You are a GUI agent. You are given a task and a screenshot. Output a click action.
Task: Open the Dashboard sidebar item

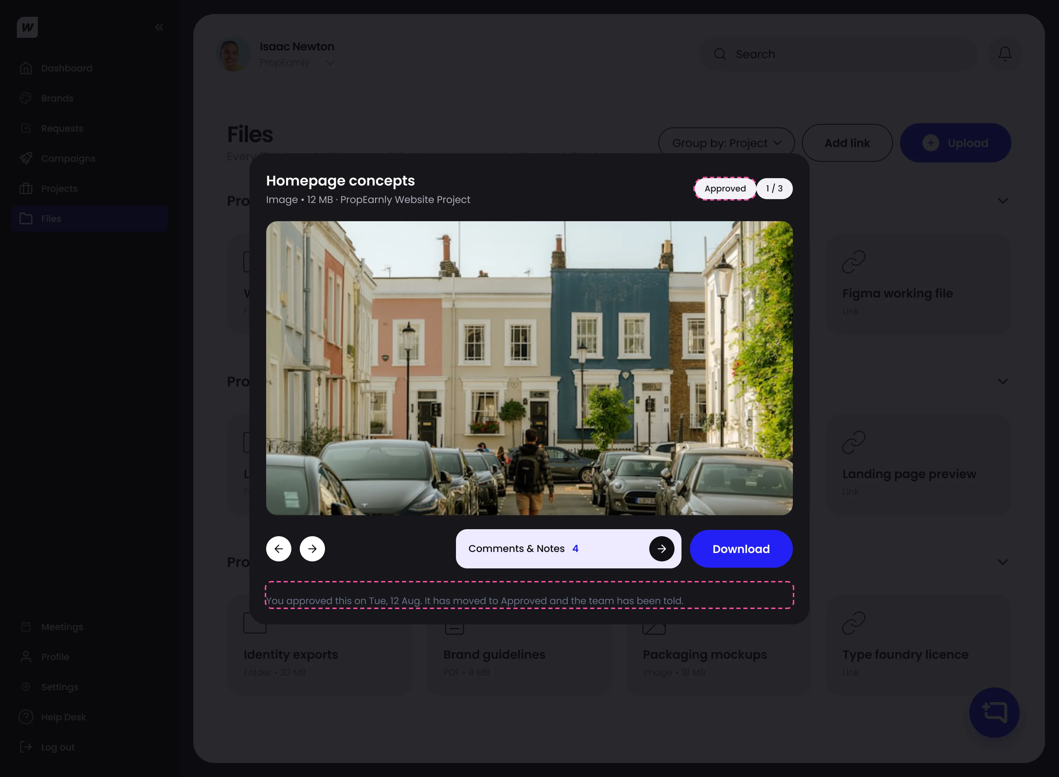89,68
